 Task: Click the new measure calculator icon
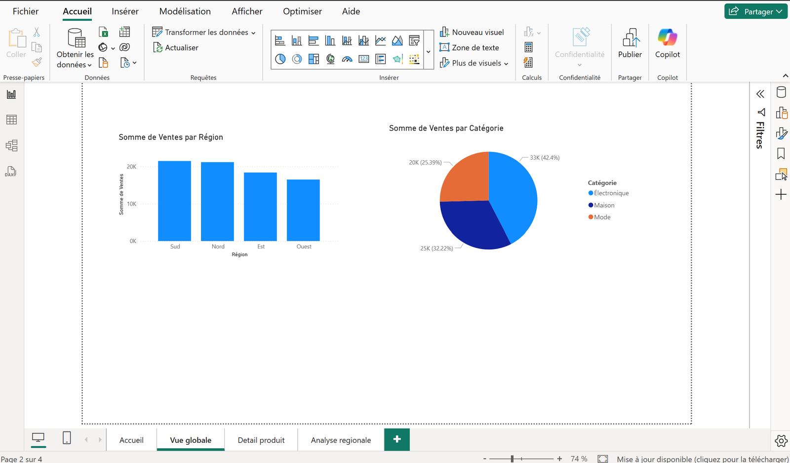pos(528,47)
